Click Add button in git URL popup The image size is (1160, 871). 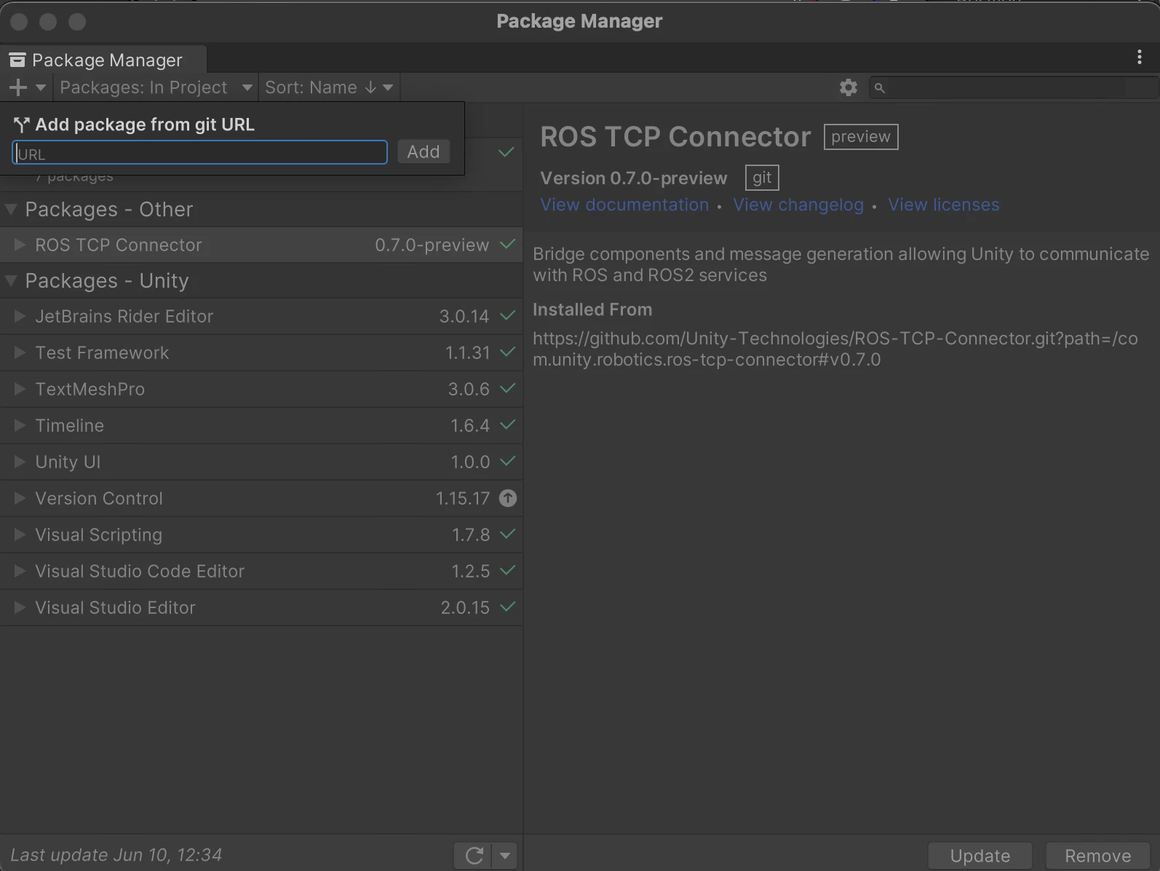424,151
